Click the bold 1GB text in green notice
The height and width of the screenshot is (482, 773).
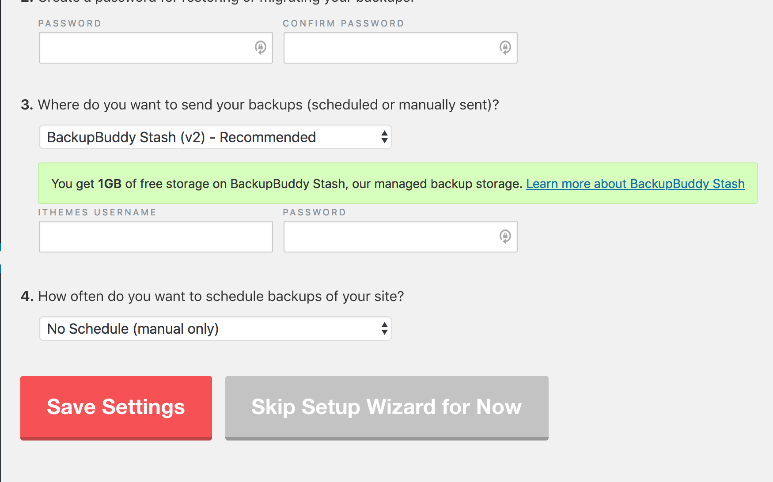[110, 184]
